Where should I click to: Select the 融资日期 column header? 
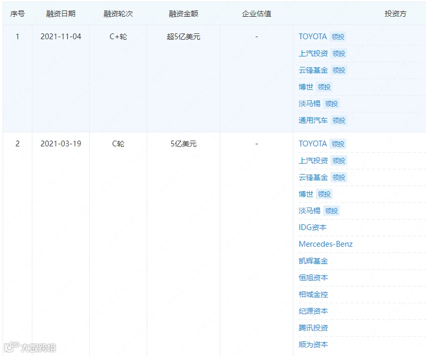(61, 14)
